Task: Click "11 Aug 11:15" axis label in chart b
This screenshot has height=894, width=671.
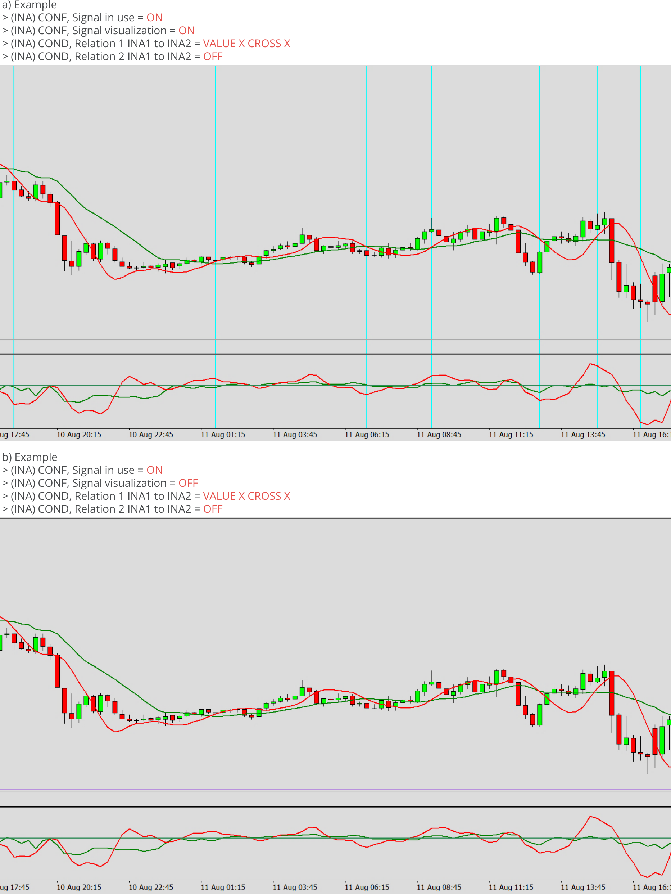Action: coord(511,887)
